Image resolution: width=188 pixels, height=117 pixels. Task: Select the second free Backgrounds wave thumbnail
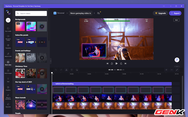31,26
